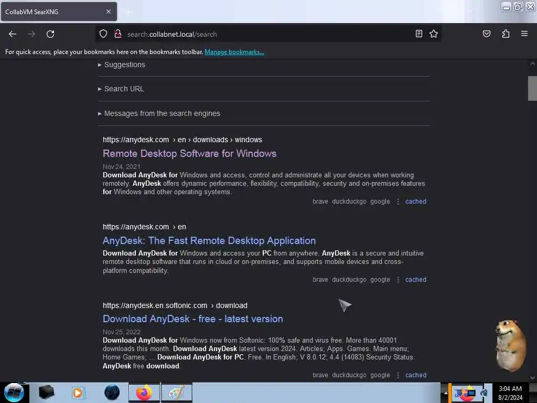
Task: Expand Messages from the search engines
Action: point(159,113)
